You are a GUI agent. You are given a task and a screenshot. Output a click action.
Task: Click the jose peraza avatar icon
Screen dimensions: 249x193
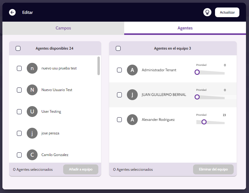32,133
